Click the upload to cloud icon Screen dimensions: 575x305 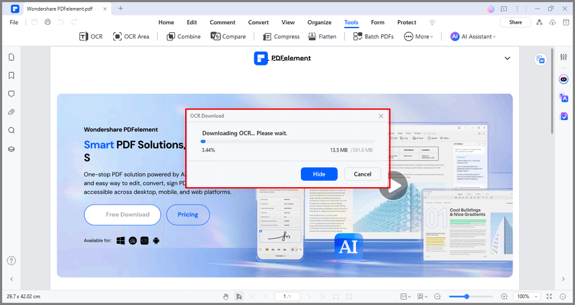coord(552,22)
